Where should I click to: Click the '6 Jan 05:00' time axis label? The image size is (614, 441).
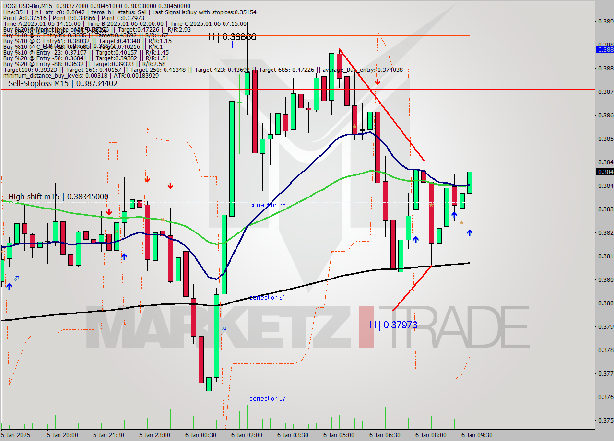(x=339, y=435)
